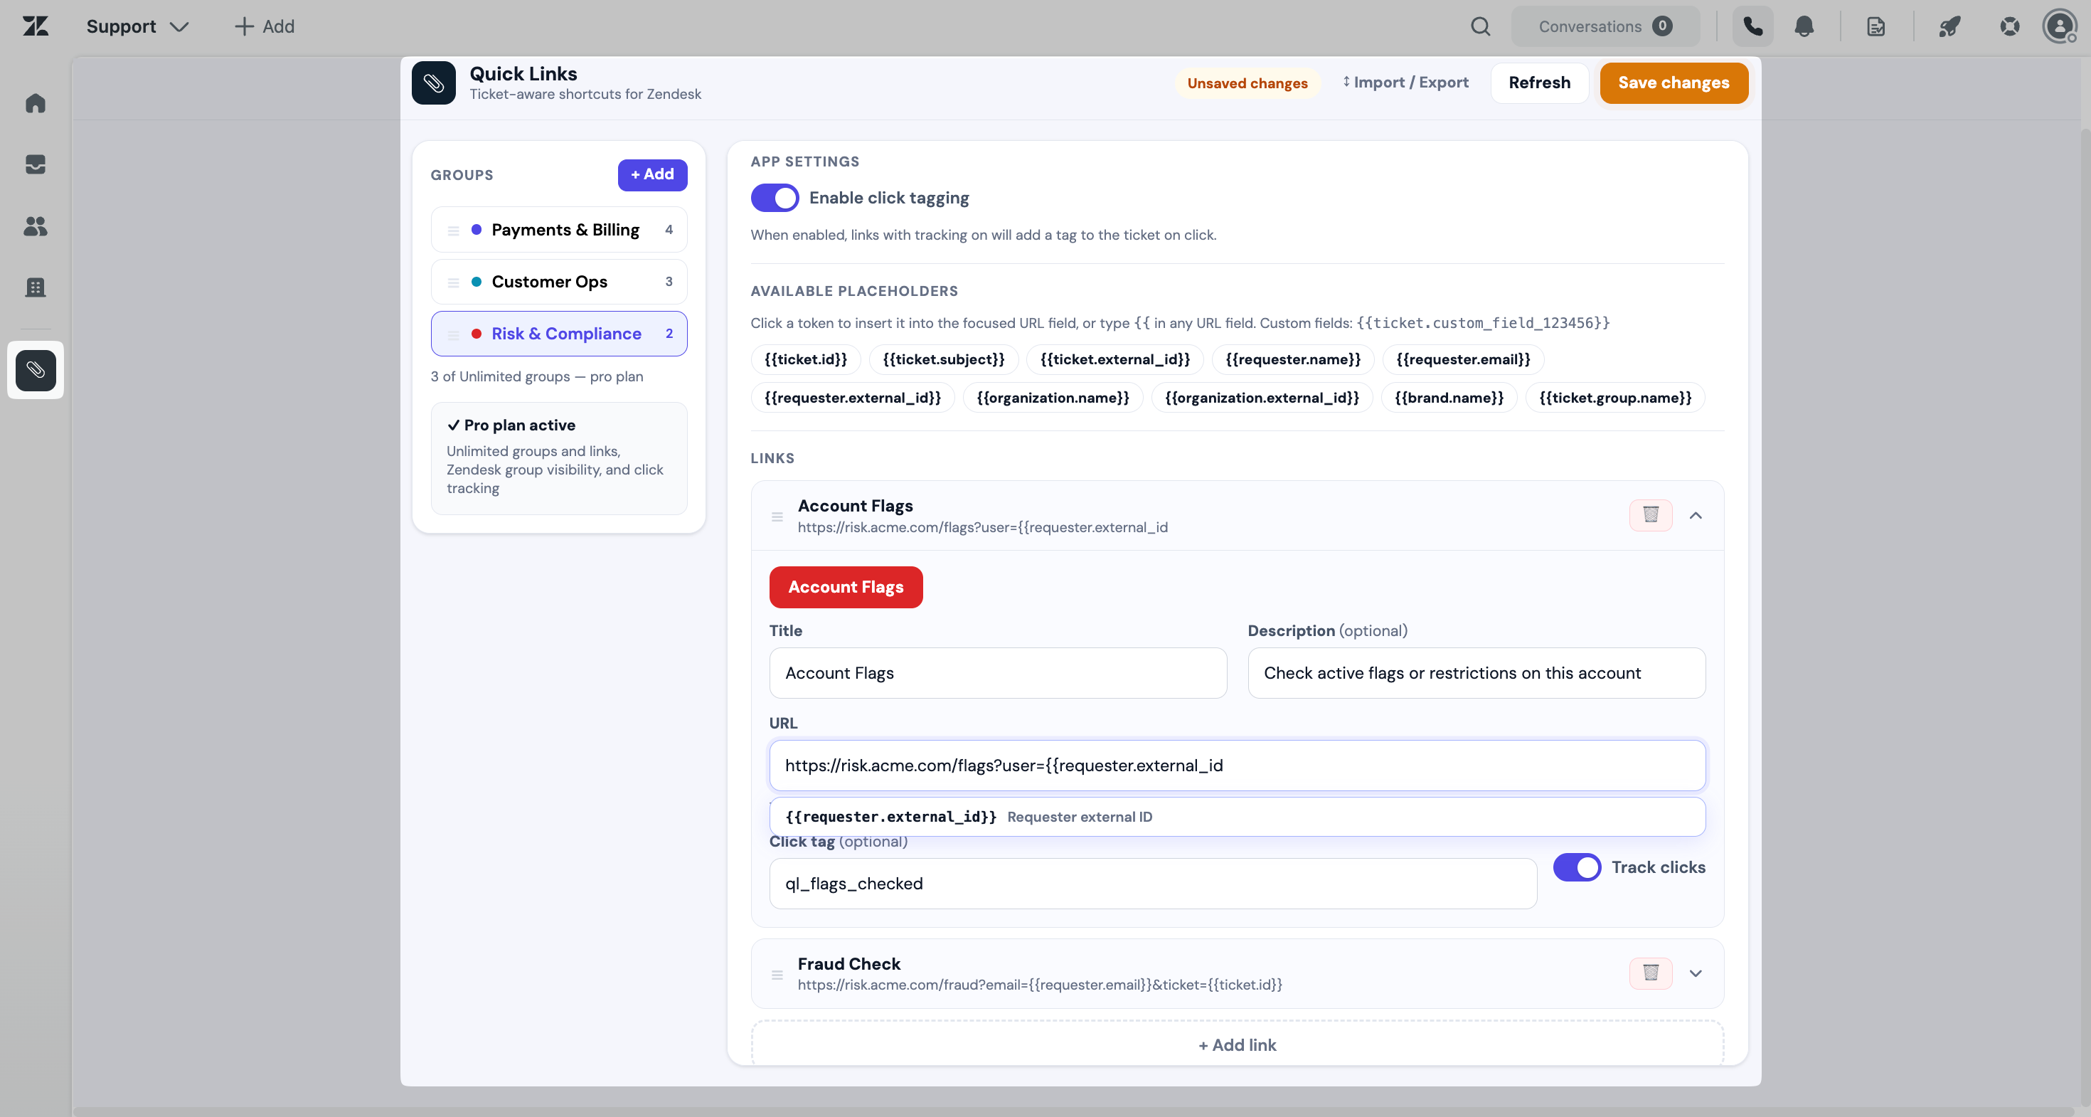The image size is (2091, 1117).
Task: Click the rocket icon in top bar
Action: 1949,26
